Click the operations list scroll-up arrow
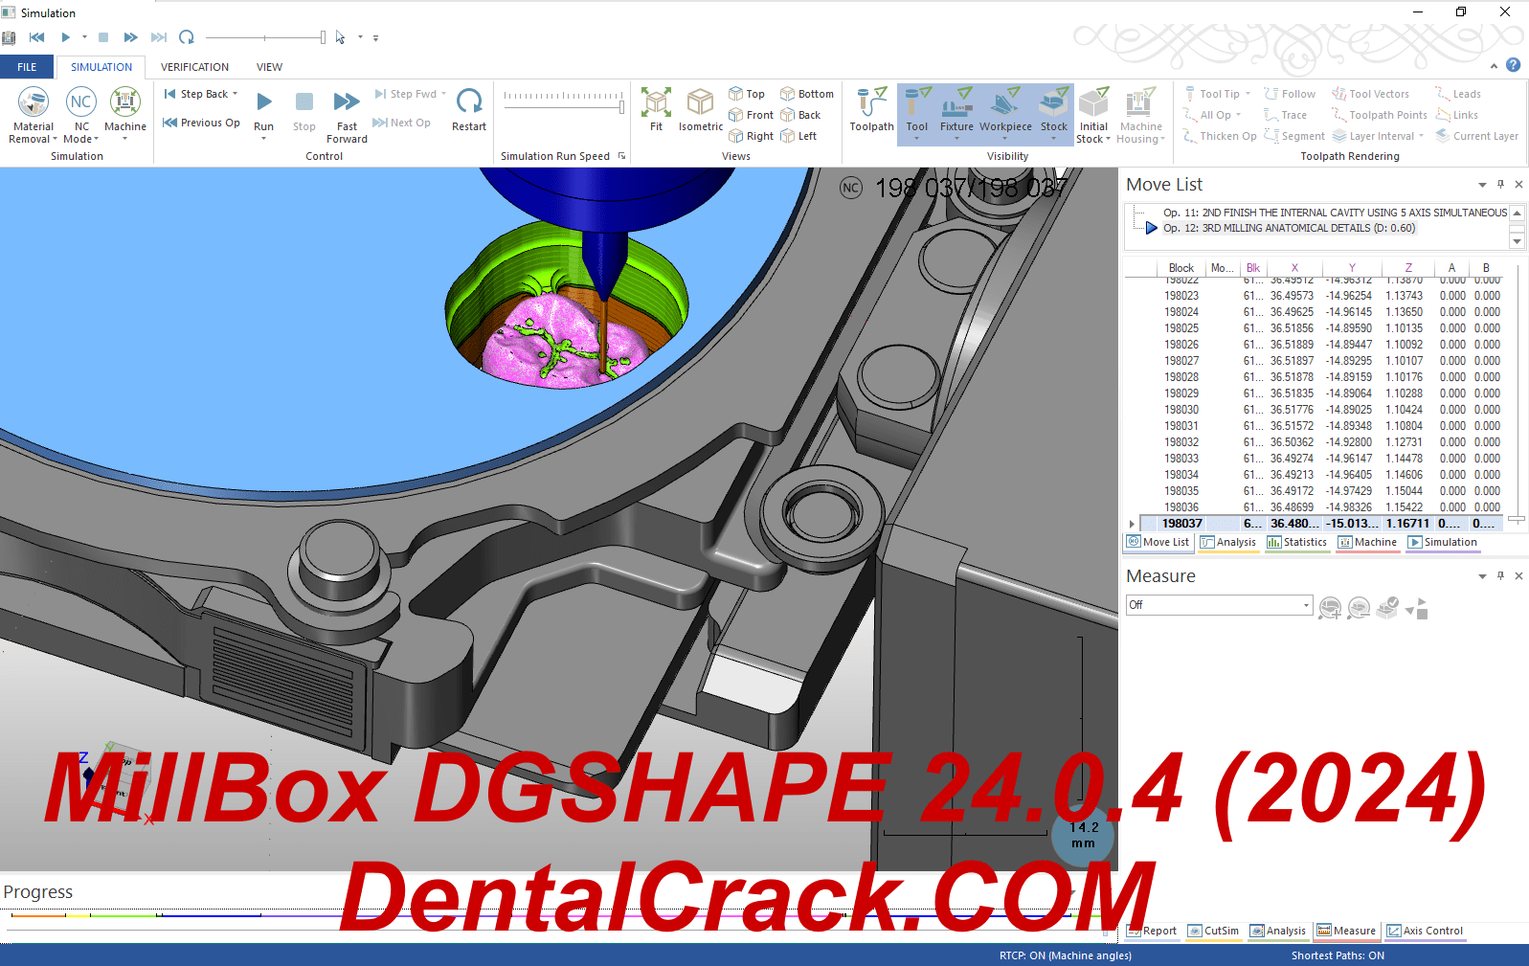Image resolution: width=1529 pixels, height=966 pixels. [1517, 213]
